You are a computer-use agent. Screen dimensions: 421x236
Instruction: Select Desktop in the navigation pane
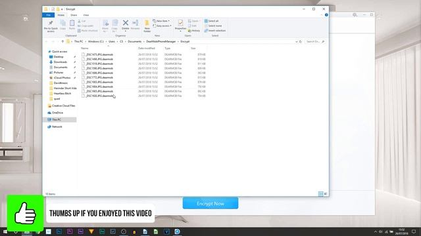point(59,57)
